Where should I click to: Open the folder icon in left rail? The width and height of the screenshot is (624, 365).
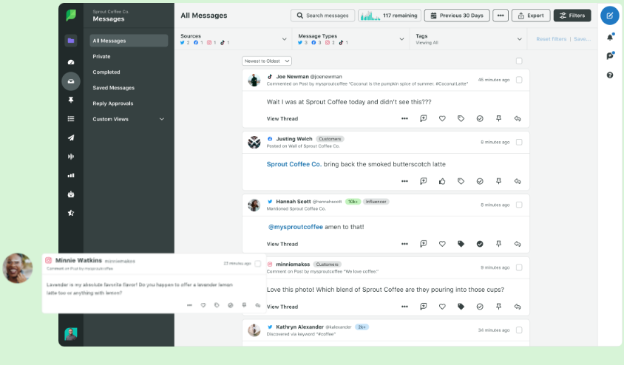pos(71,41)
